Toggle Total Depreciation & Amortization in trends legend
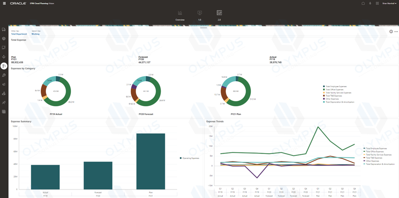399x198 pixels. click(379, 164)
